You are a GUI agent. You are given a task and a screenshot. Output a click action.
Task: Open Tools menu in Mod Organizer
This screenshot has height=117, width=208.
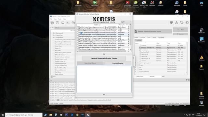pyautogui.click(x=60, y=19)
